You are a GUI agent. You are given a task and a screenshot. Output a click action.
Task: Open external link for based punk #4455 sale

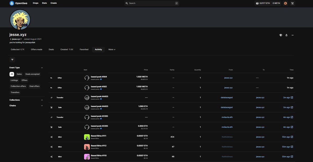coord(292,107)
